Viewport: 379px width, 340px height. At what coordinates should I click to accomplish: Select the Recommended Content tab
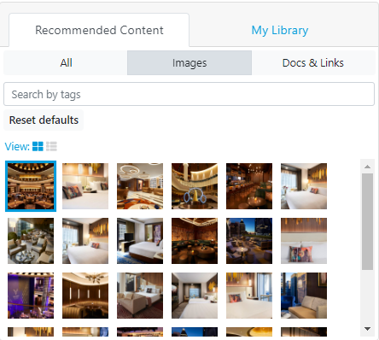pos(99,30)
